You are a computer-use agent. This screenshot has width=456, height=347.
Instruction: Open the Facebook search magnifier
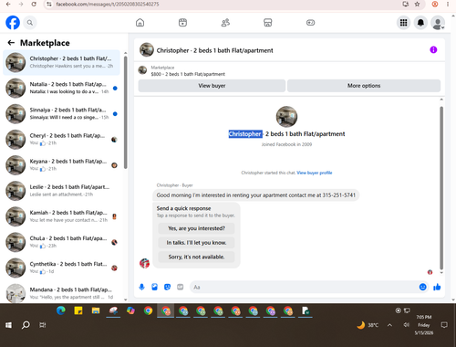[30, 23]
